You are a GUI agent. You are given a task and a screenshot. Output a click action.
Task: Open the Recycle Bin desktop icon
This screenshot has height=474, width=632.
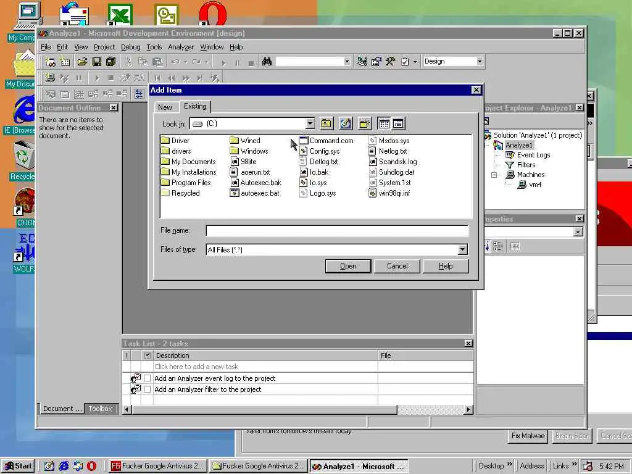tap(23, 160)
